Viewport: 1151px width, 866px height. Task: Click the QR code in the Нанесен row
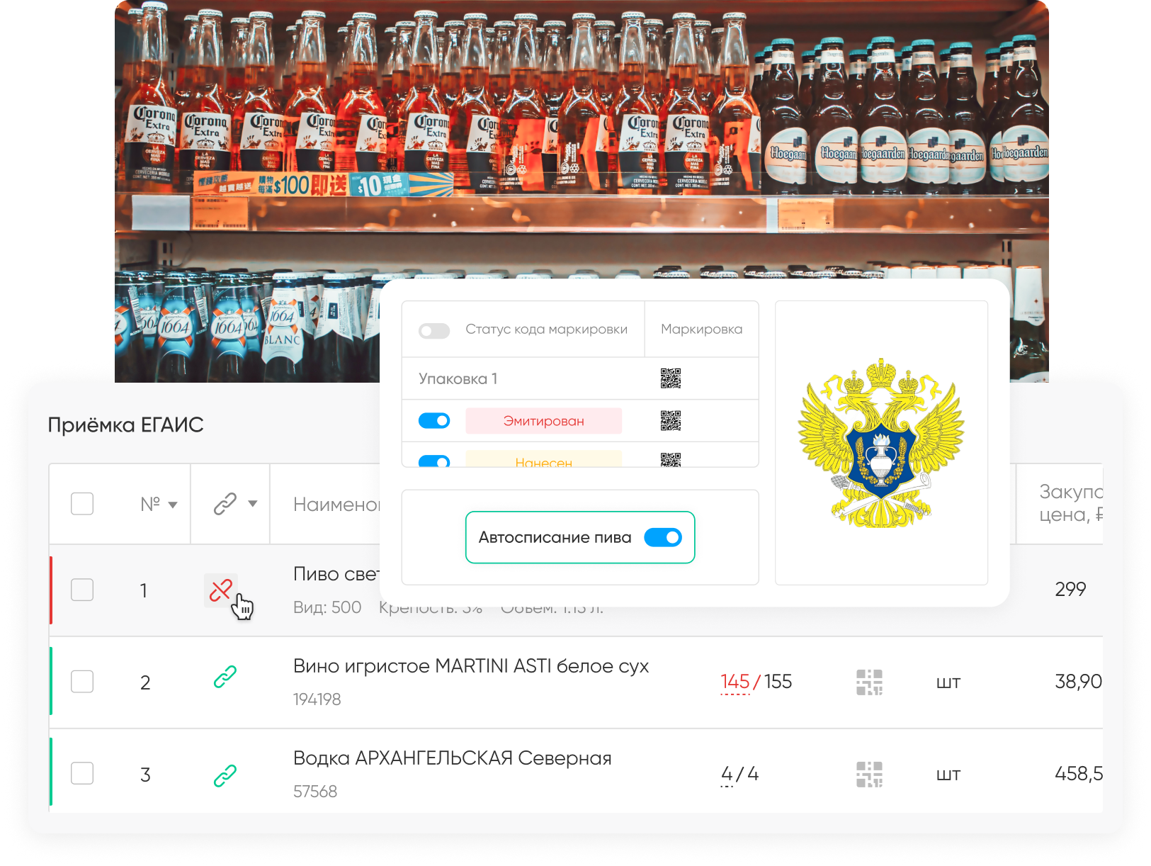coord(671,459)
